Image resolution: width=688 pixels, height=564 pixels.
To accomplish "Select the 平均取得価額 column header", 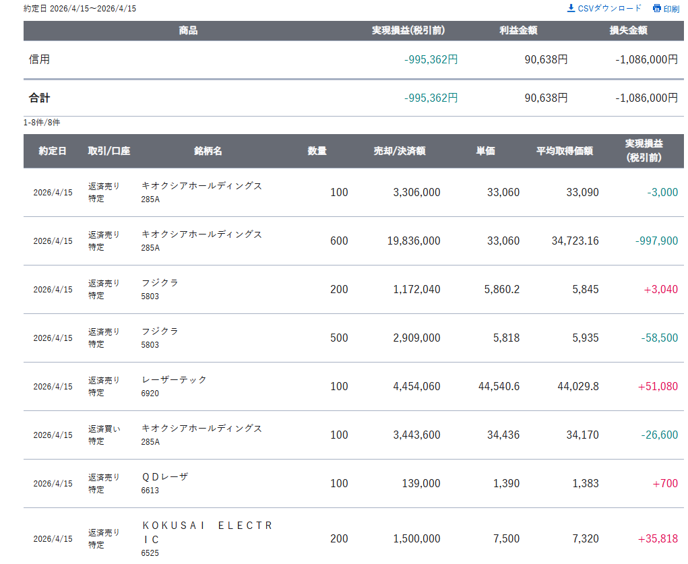I will tap(564, 151).
